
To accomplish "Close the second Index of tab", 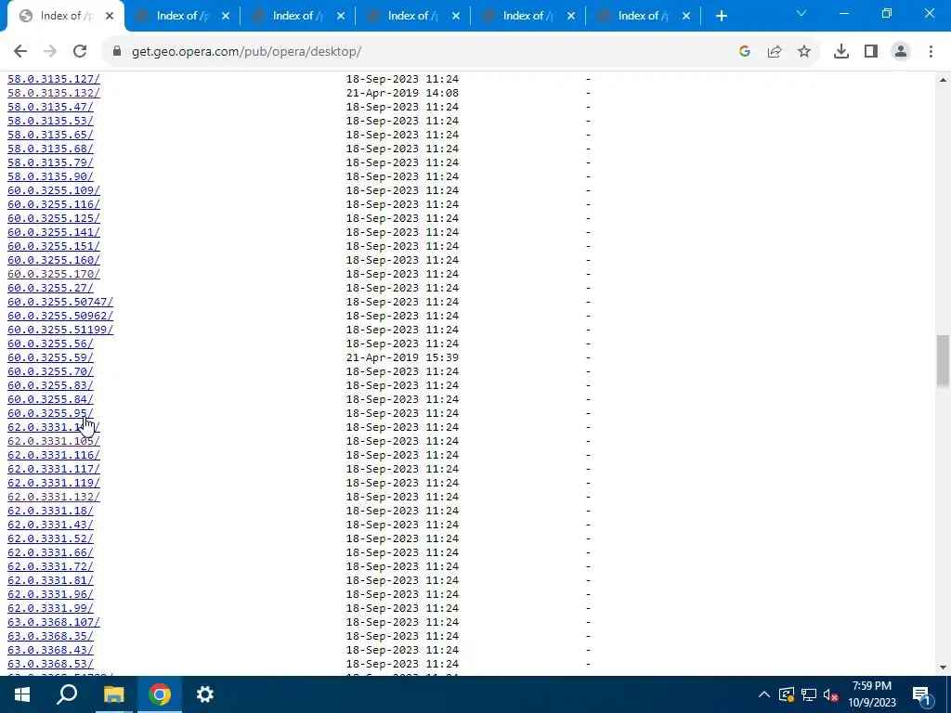I will coord(225,17).
